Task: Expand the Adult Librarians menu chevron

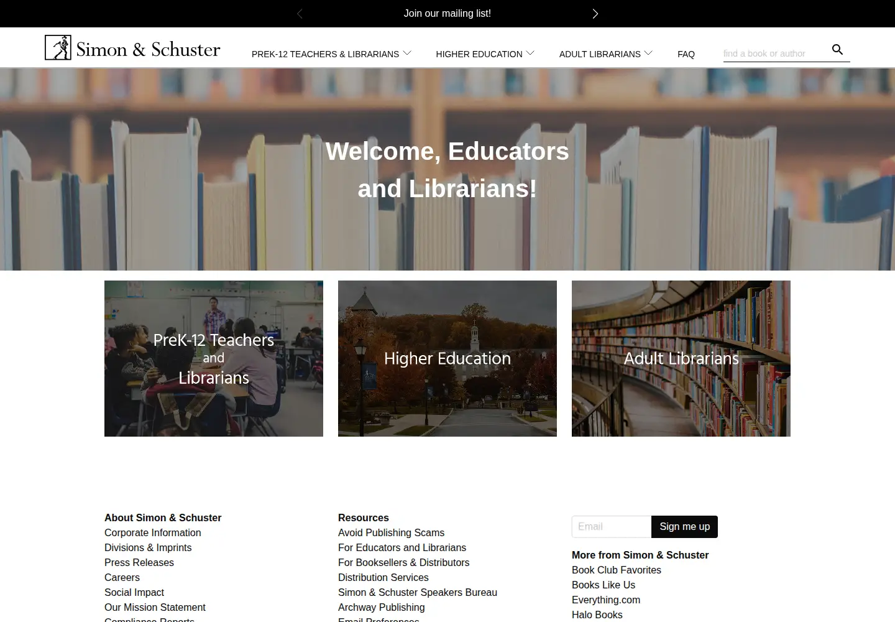Action: [648, 53]
